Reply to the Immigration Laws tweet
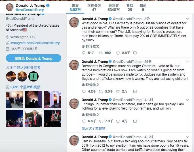The image size is (194, 152). [x=84, y=91]
